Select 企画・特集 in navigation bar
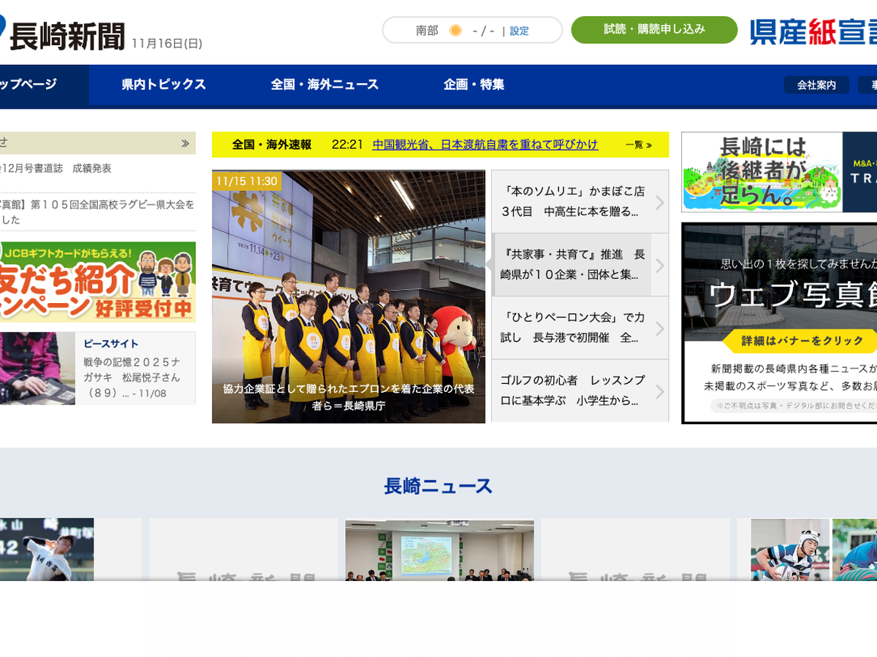The width and height of the screenshot is (877, 657). (474, 85)
